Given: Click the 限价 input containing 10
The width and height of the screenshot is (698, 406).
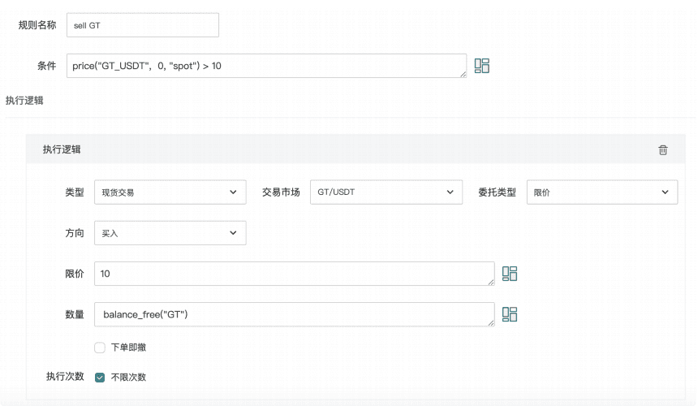Looking at the screenshot, I should 292,274.
